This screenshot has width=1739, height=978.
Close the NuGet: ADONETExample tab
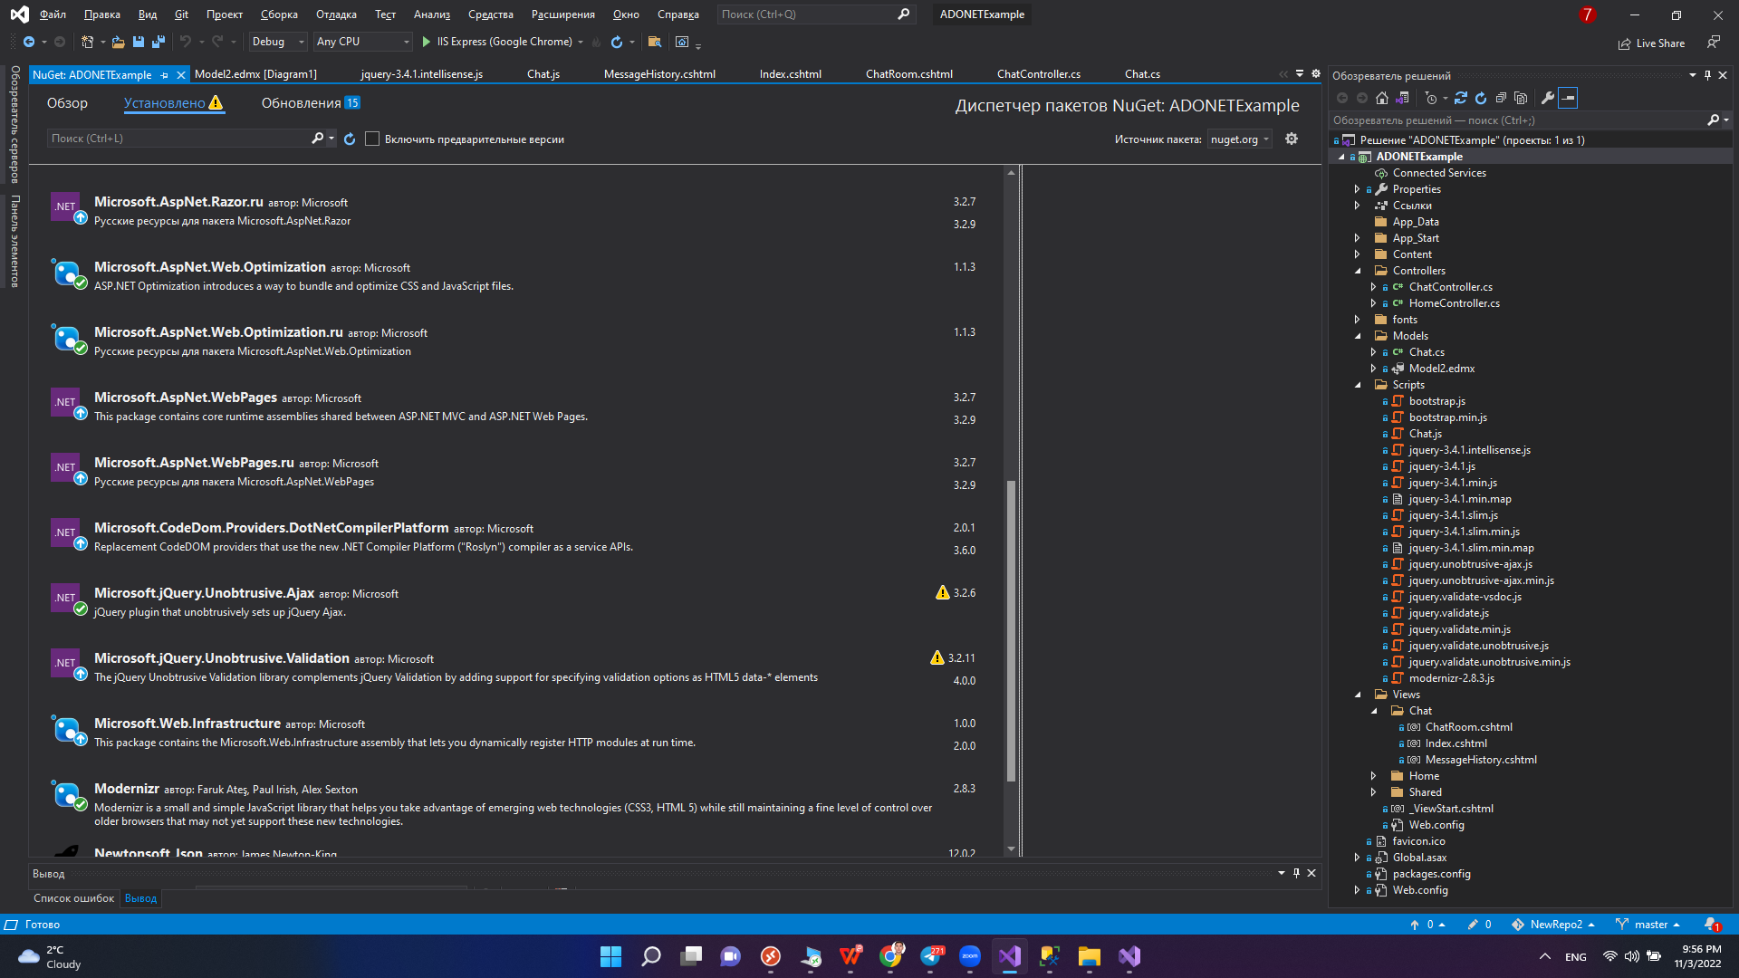(180, 75)
